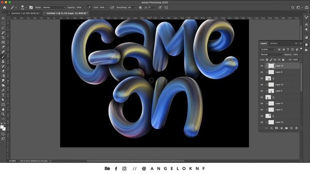Select the Lasso tool
The height and width of the screenshot is (174, 310).
[3, 28]
